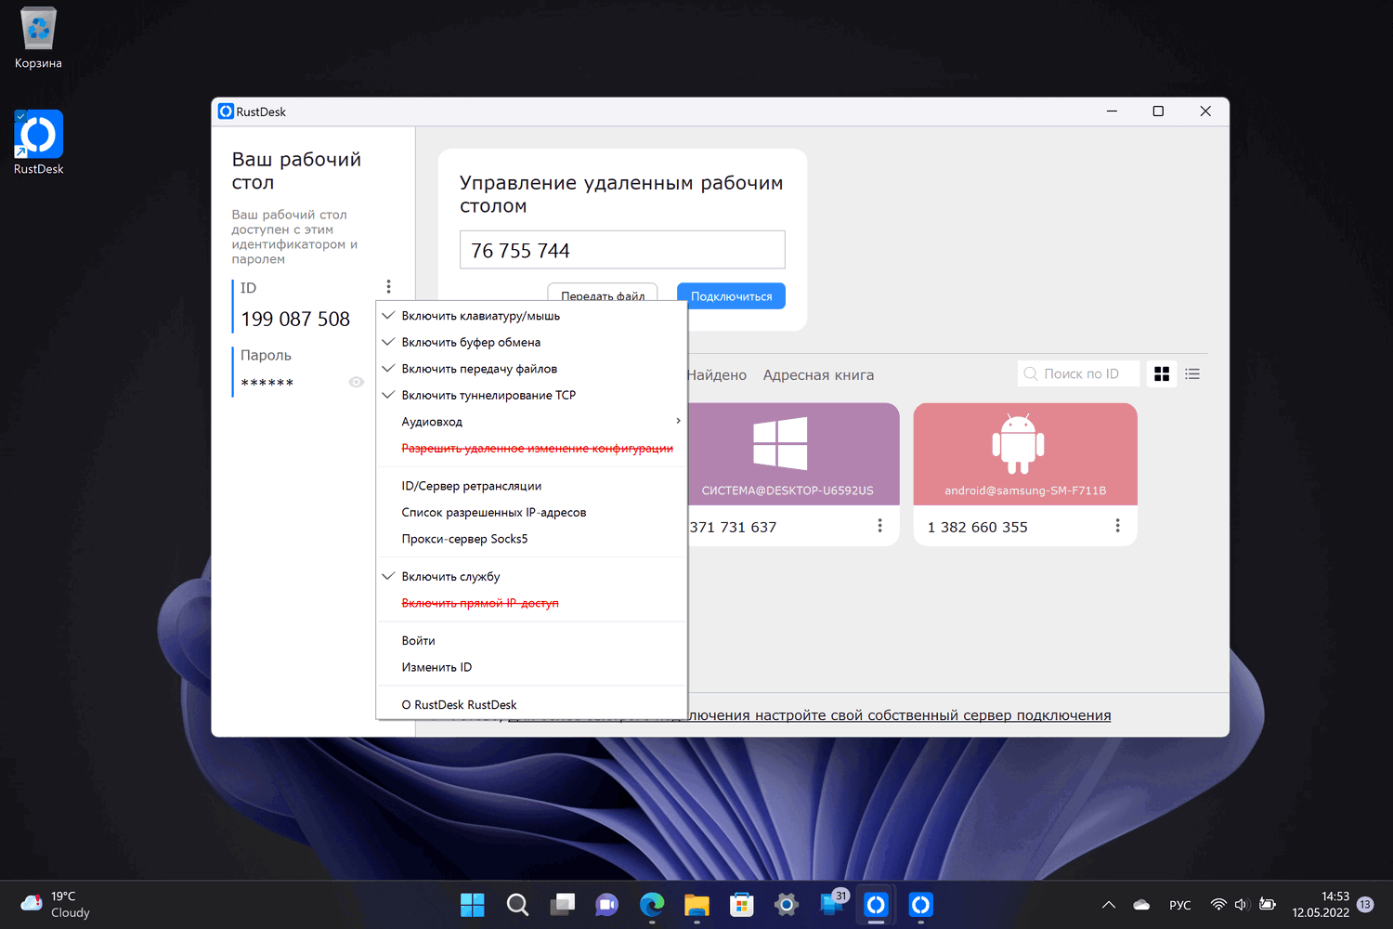1393x929 pixels.
Task: Switch input language from РУС
Action: [x=1179, y=905]
